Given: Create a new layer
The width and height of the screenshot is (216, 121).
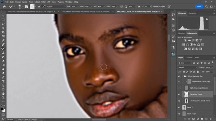Looking at the screenshot, I should 206,119.
